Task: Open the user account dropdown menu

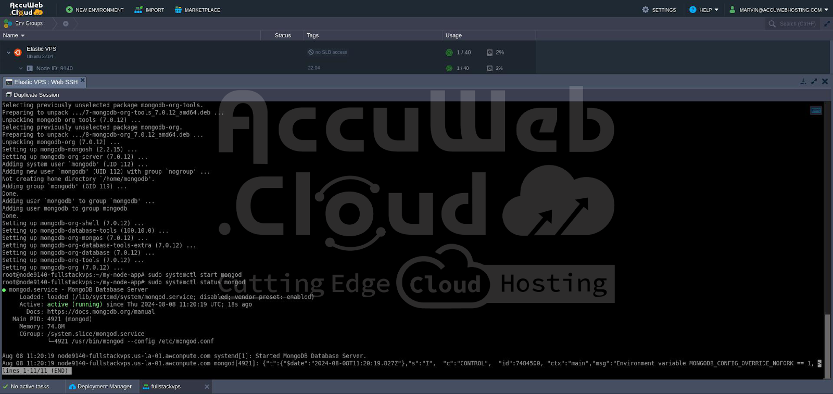Action: point(778,10)
